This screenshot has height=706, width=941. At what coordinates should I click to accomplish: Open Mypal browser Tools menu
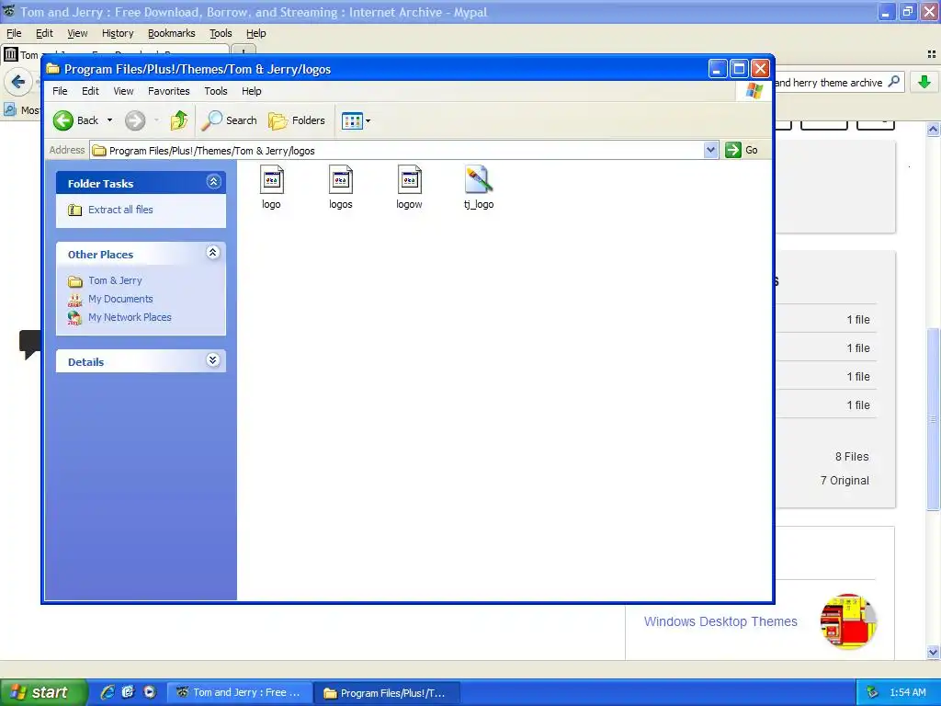pos(221,34)
